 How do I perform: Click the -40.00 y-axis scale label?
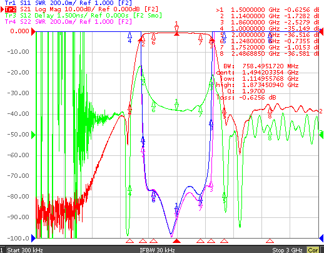tap(18, 114)
